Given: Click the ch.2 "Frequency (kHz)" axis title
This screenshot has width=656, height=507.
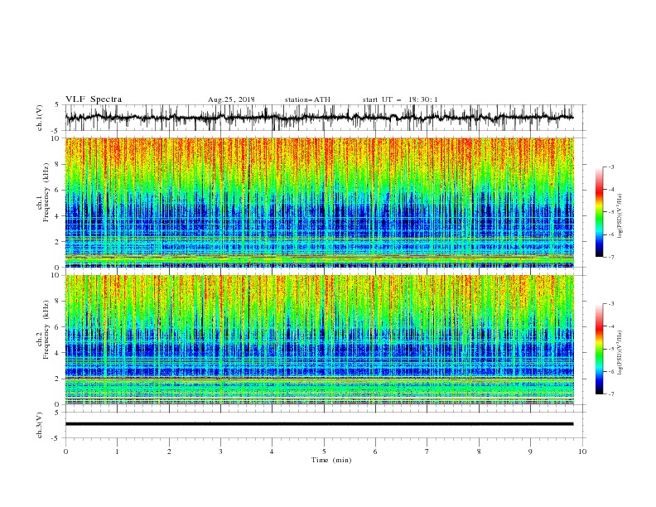Looking at the screenshot, I should coord(46,330).
